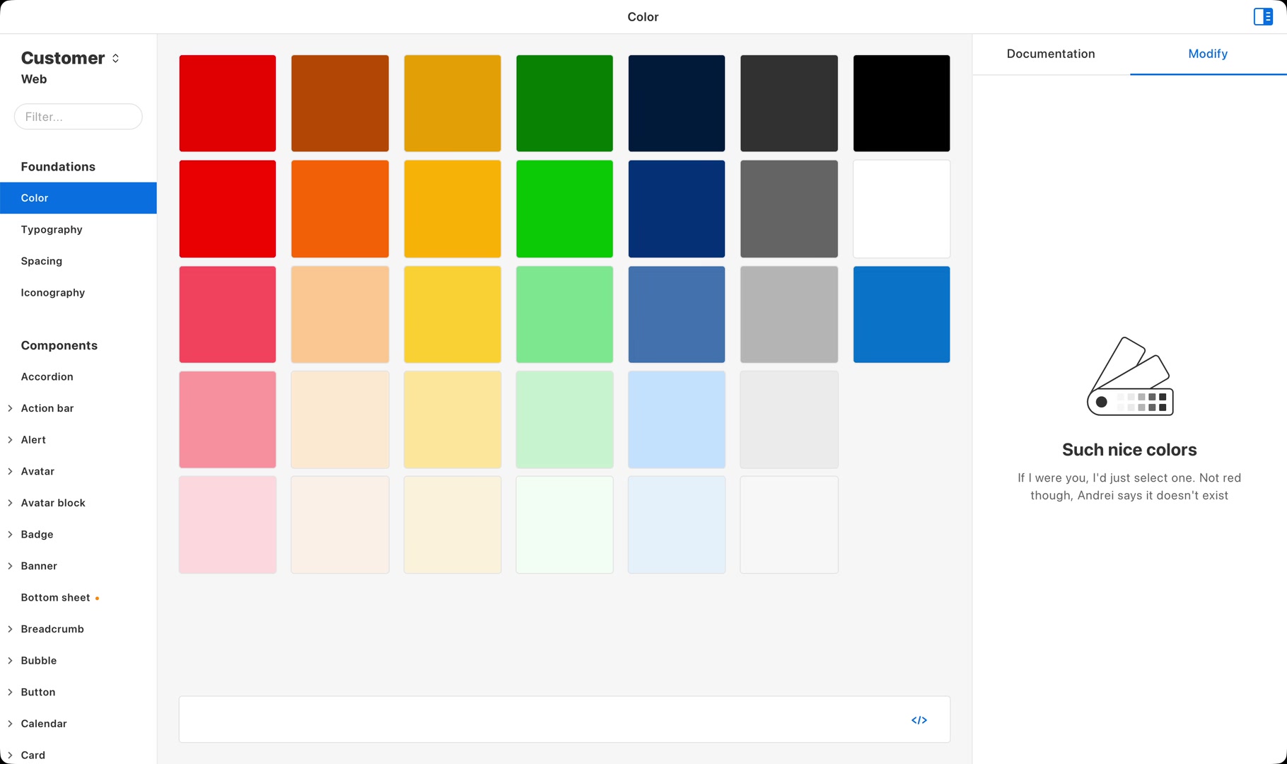Pick the darkest navy swatch in top row
The height and width of the screenshot is (764, 1287).
click(x=677, y=103)
